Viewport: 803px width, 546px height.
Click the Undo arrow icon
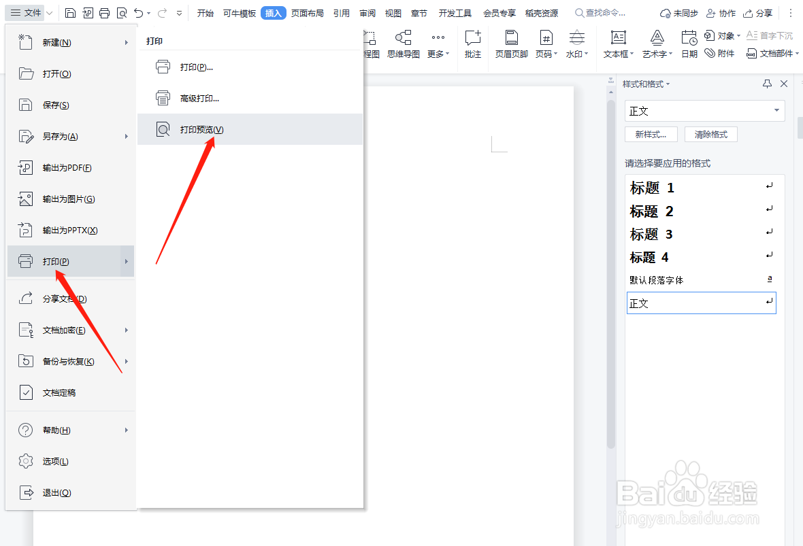point(139,13)
